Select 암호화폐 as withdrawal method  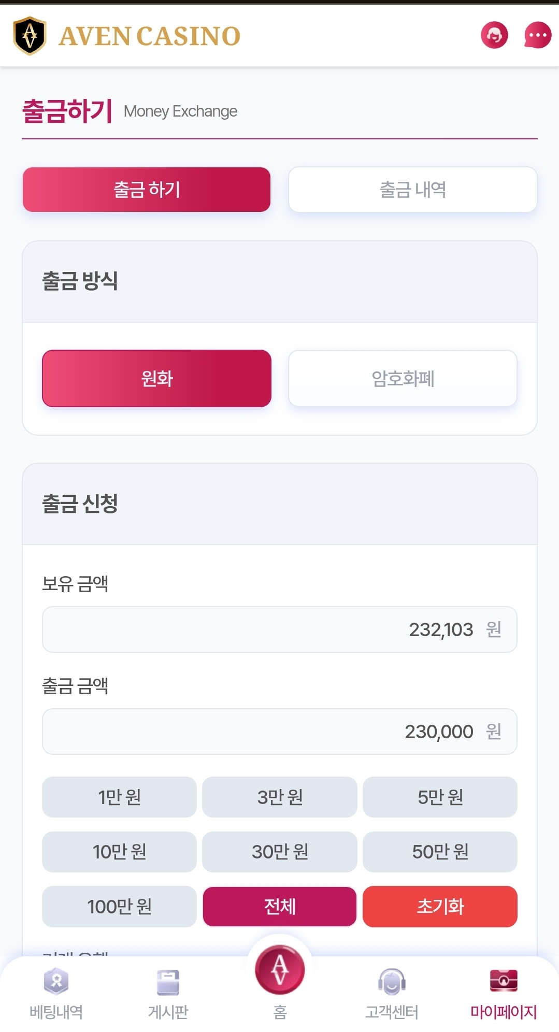pos(403,379)
